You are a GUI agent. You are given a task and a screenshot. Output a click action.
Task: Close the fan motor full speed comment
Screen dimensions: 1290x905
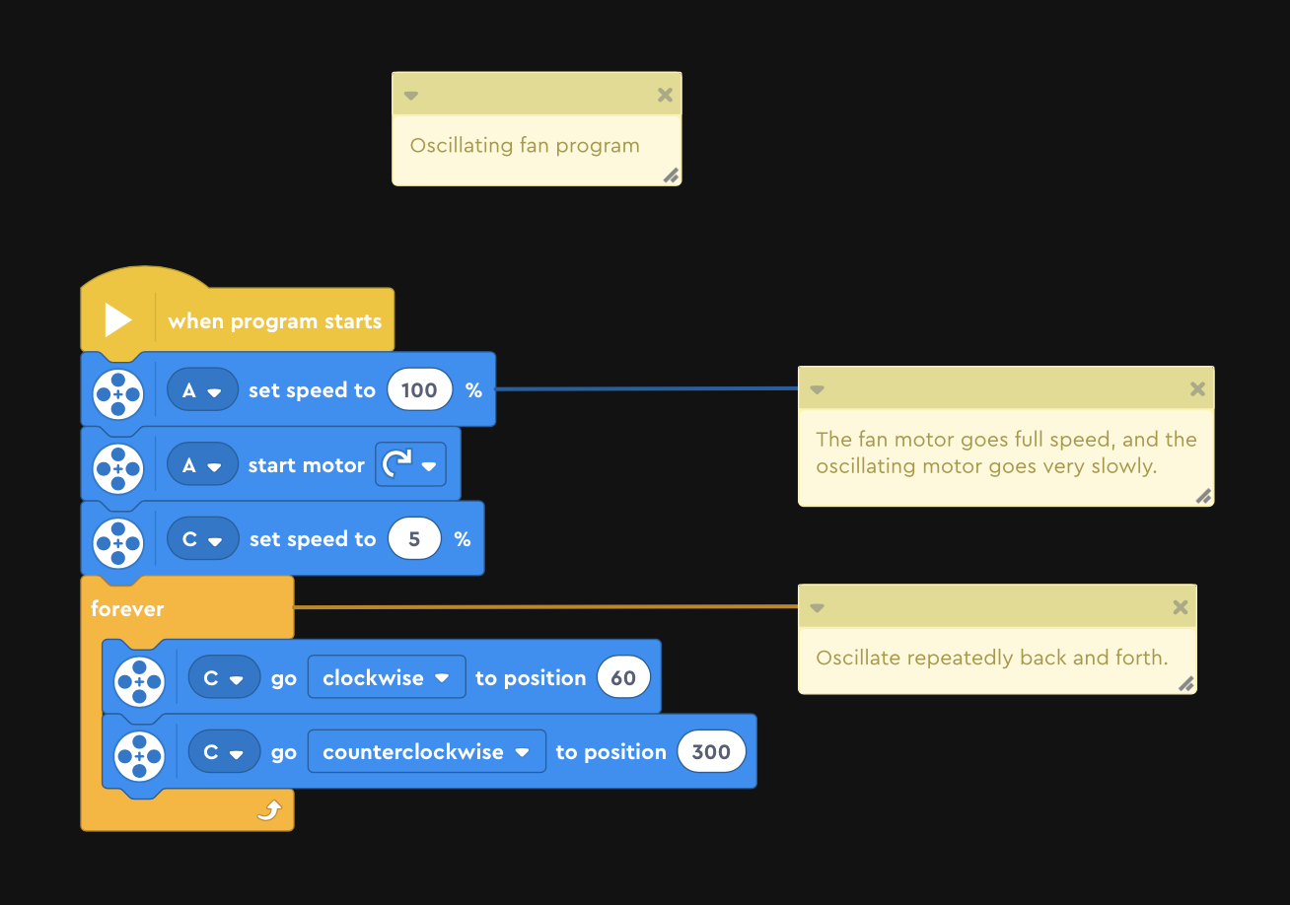pyautogui.click(x=1197, y=389)
